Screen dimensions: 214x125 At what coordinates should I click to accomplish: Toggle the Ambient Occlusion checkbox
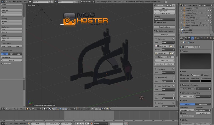click(x=183, y=85)
